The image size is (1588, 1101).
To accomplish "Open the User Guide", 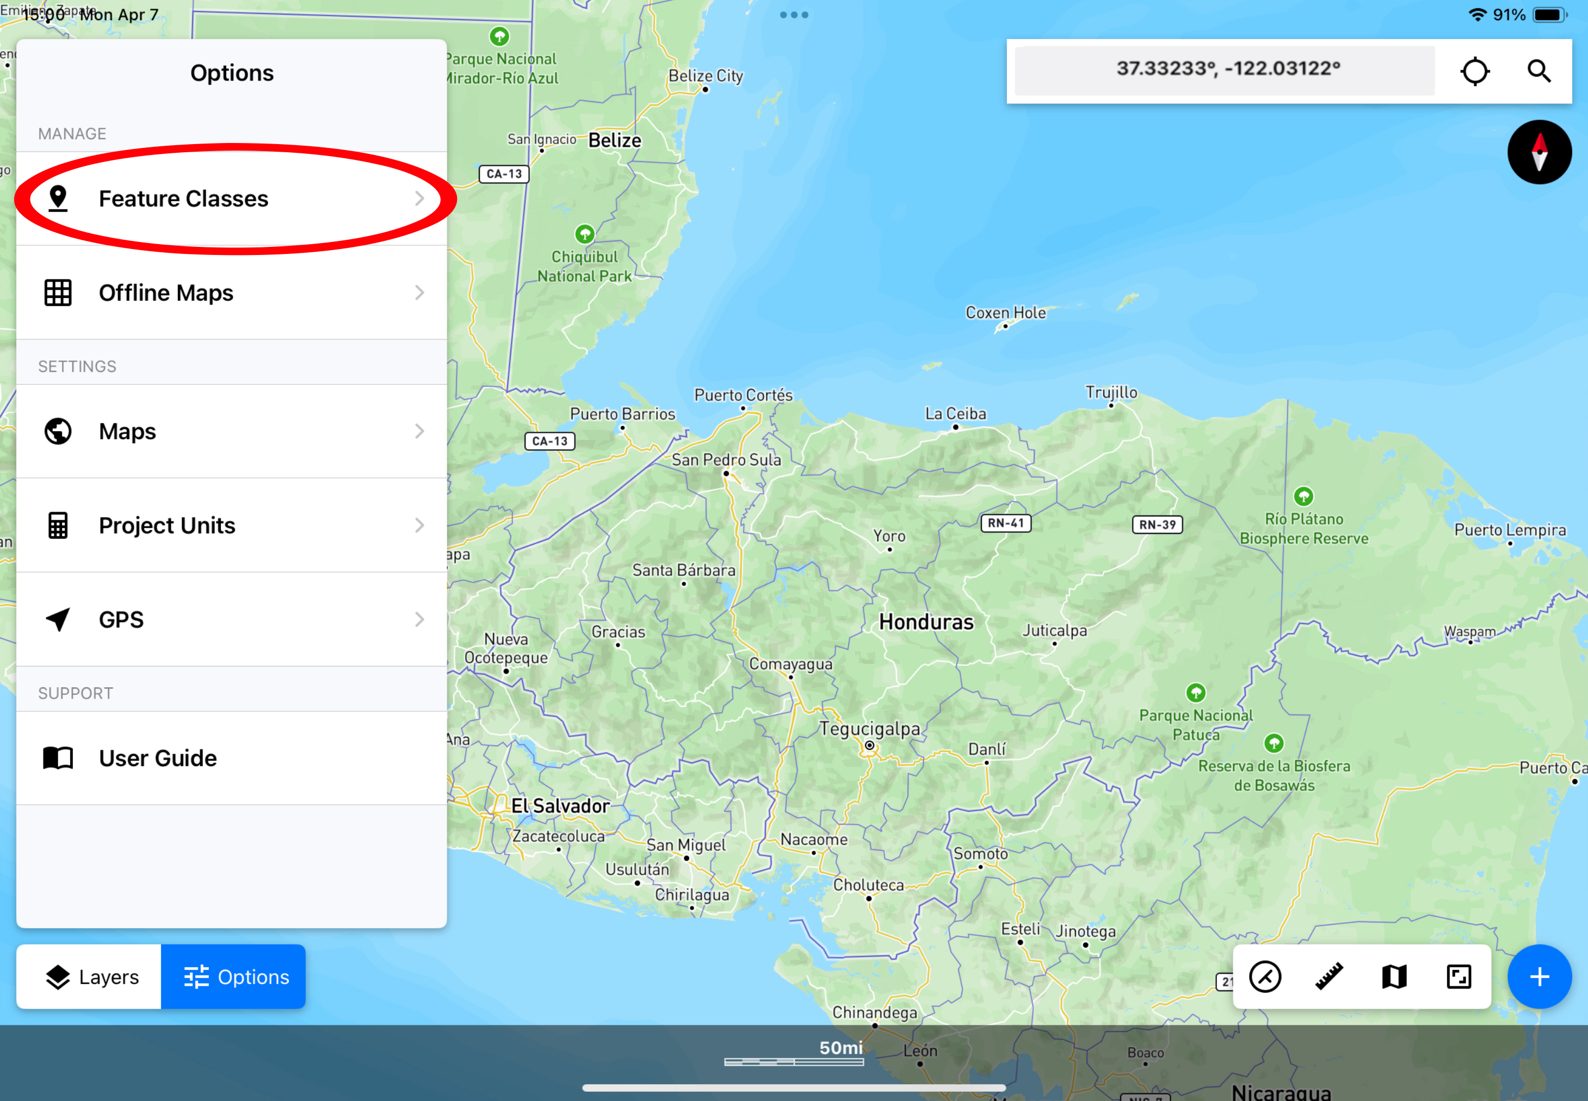I will (231, 758).
